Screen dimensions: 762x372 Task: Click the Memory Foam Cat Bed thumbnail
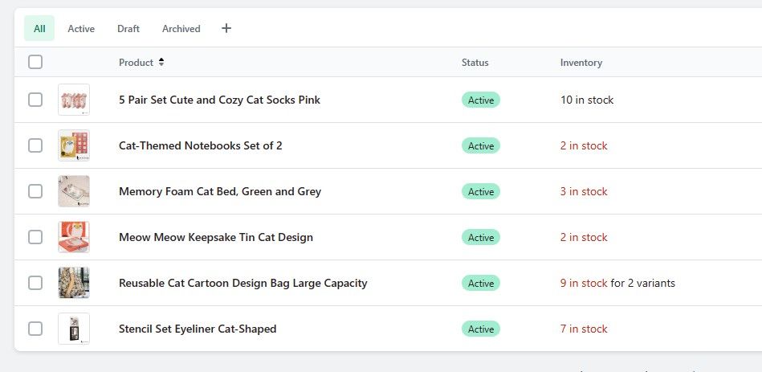[74, 191]
